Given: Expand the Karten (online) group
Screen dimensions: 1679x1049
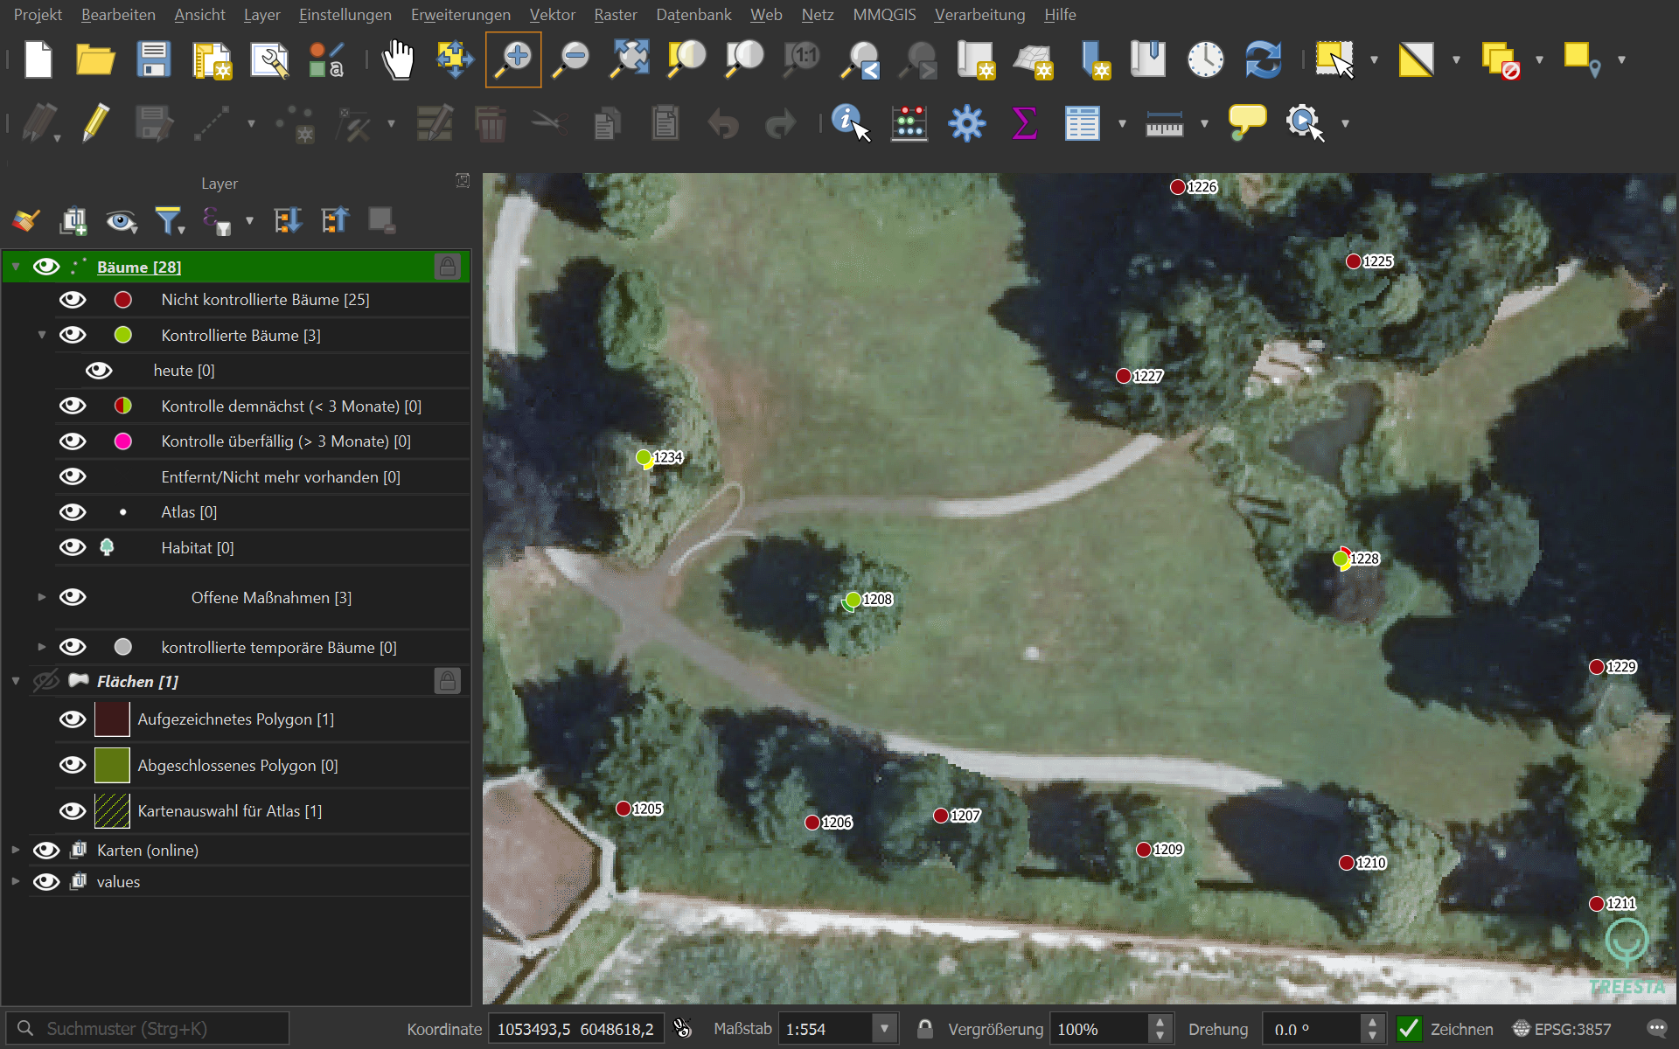Looking at the screenshot, I should 14,849.
